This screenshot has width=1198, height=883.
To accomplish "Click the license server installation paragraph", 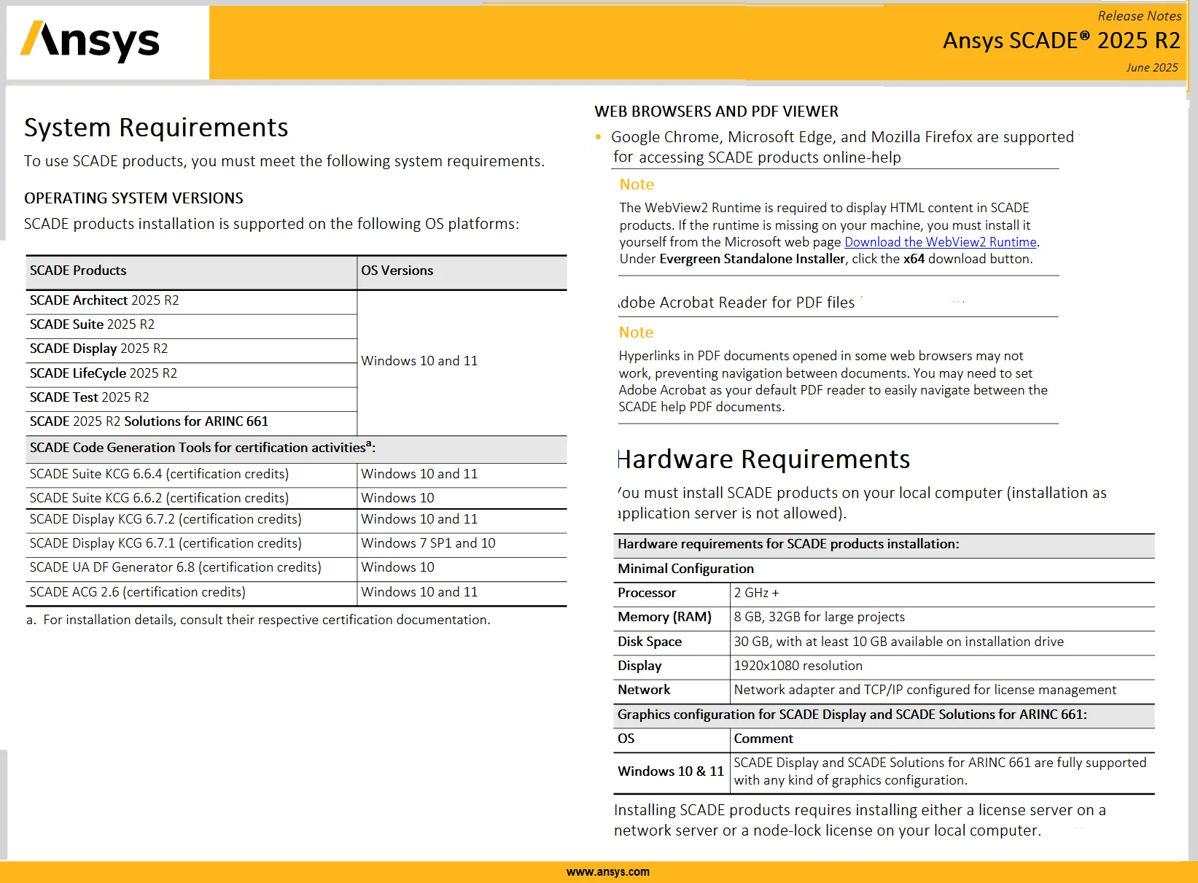I will [860, 820].
